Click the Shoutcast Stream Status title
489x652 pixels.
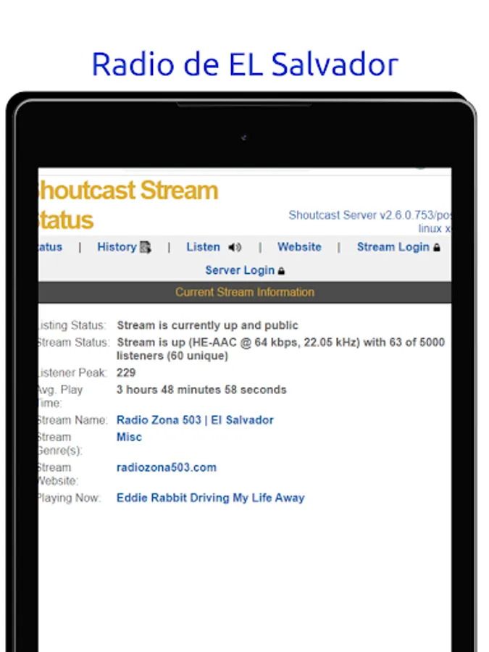pyautogui.click(x=128, y=205)
